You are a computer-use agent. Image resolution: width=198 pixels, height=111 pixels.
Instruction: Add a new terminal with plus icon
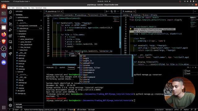(x=188, y=67)
